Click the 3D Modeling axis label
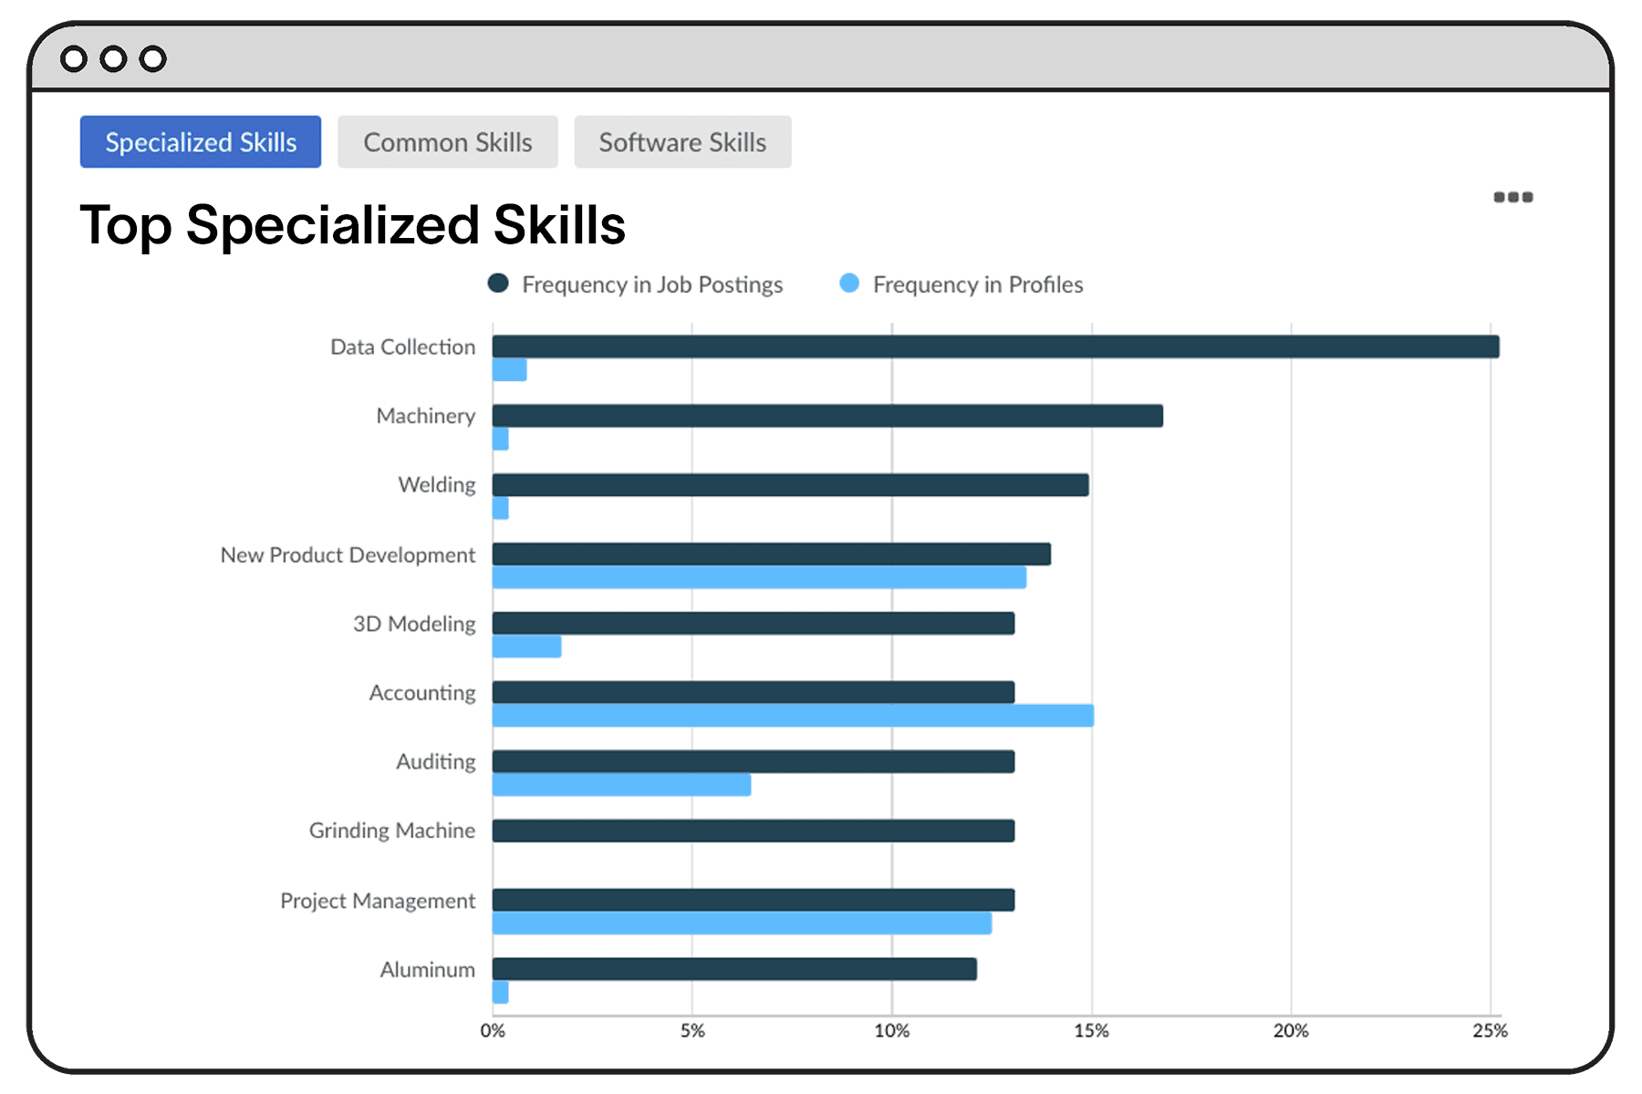1642x1094 pixels. [x=415, y=624]
